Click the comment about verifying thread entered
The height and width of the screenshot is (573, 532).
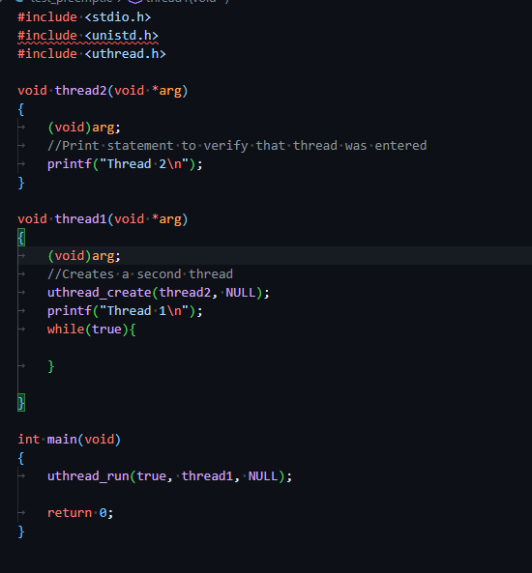(237, 146)
